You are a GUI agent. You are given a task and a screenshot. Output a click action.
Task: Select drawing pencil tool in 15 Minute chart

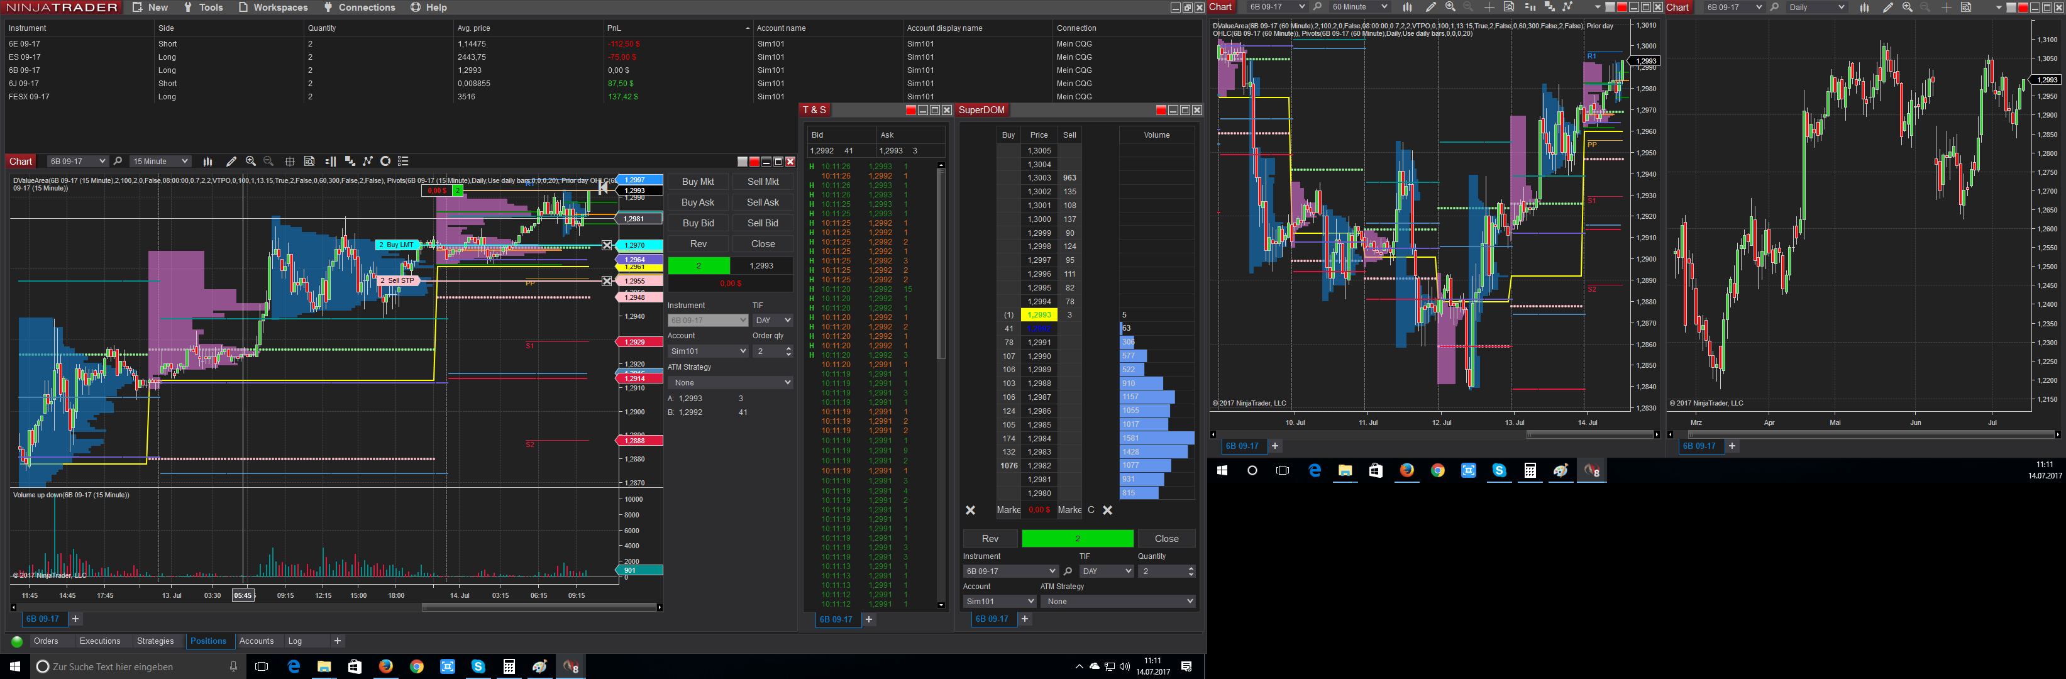(x=231, y=161)
